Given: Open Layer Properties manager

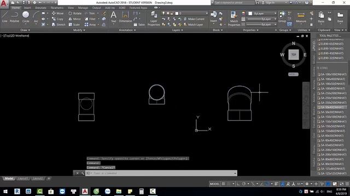Looking at the screenshot, I should tap(154, 19).
